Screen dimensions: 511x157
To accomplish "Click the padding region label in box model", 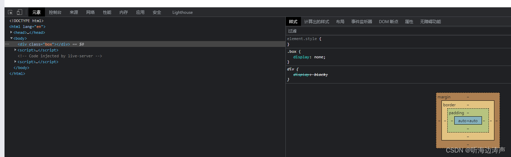I will point(456,113).
